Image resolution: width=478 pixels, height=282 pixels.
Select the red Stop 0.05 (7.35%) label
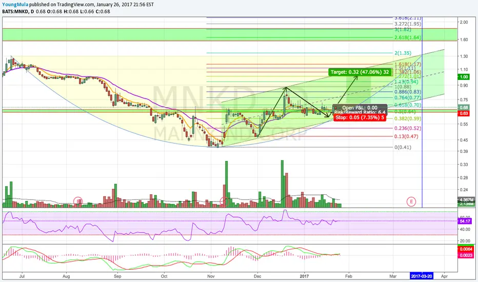pos(360,117)
